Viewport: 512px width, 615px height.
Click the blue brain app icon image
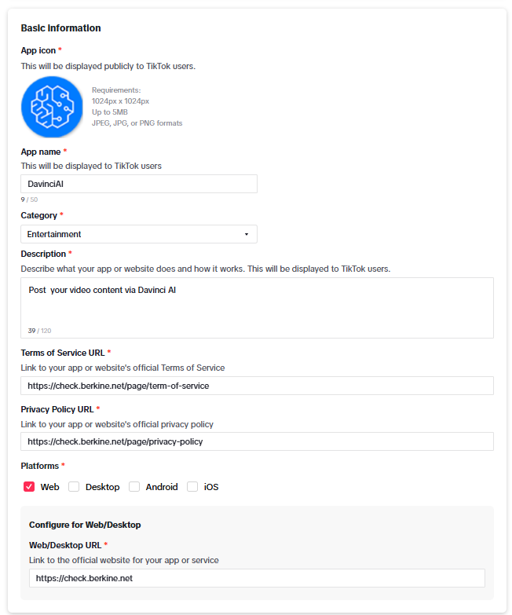point(52,107)
